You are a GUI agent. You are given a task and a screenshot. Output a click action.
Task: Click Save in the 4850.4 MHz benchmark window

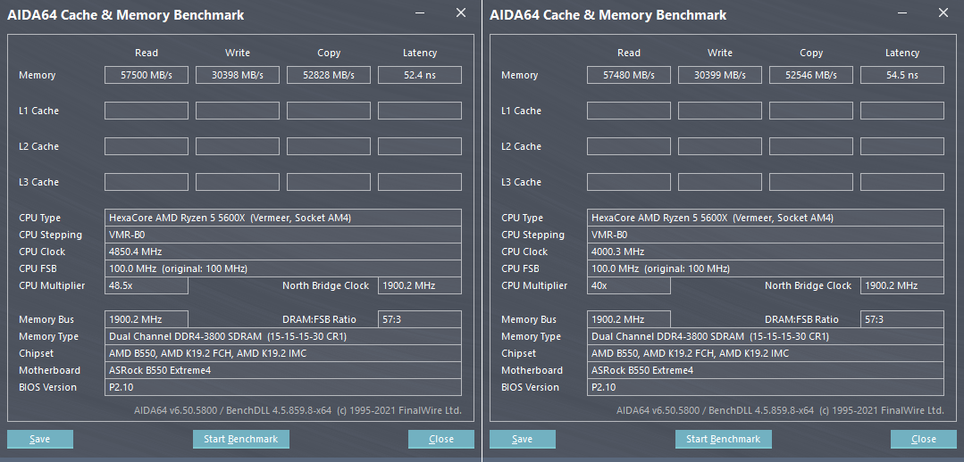pos(40,439)
